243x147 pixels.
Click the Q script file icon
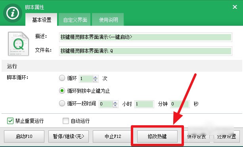[19, 44]
